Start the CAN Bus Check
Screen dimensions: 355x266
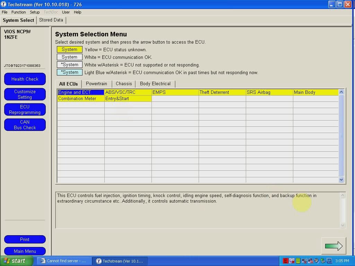click(x=25, y=125)
